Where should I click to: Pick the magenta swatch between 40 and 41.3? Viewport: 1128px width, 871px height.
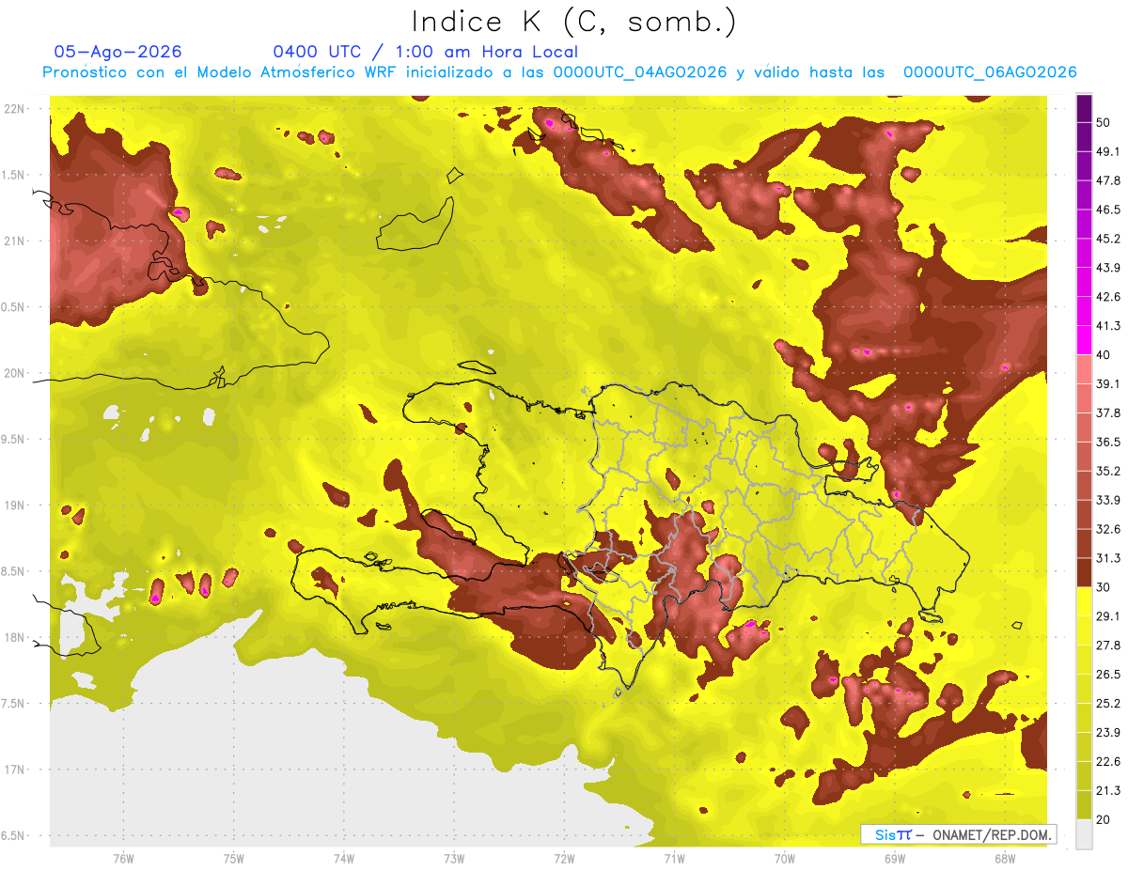[1085, 340]
